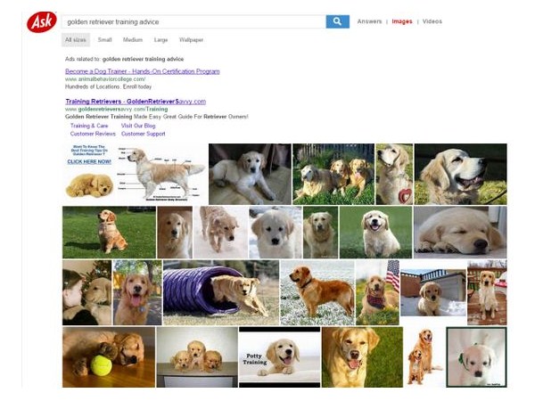Switch to the Answers tab
The width and height of the screenshot is (535, 401).
point(369,21)
